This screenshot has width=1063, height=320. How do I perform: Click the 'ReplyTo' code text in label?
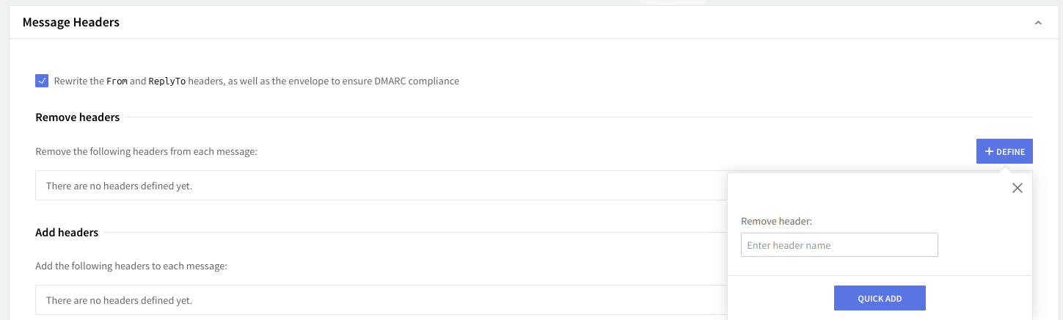click(167, 81)
